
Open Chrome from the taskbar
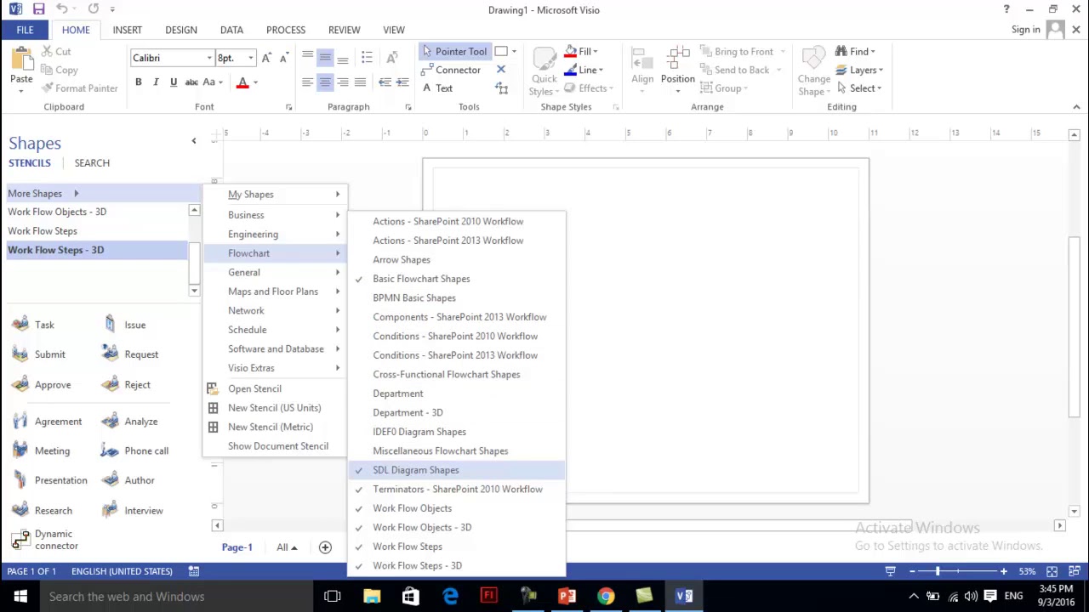605,597
